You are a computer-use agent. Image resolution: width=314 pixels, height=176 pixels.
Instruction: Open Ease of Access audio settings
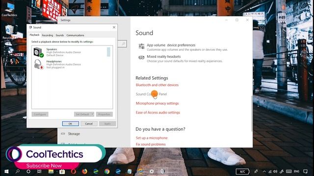[x=158, y=112]
